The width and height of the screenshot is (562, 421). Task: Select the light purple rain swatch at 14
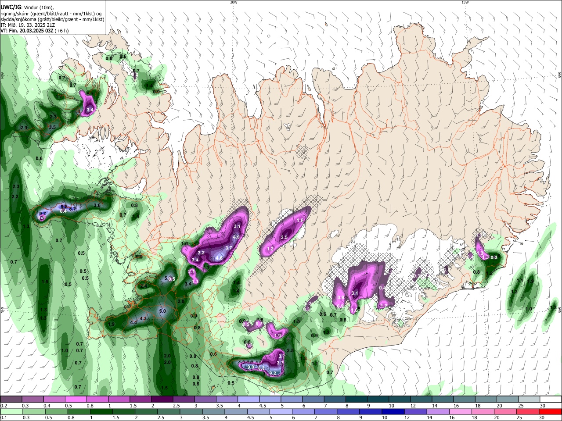click(x=438, y=411)
